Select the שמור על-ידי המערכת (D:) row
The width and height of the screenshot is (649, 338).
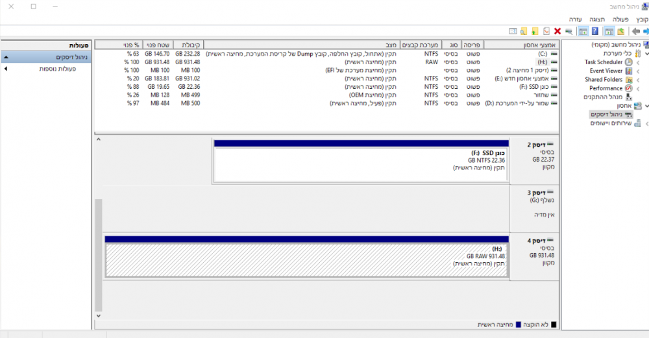[326, 103]
